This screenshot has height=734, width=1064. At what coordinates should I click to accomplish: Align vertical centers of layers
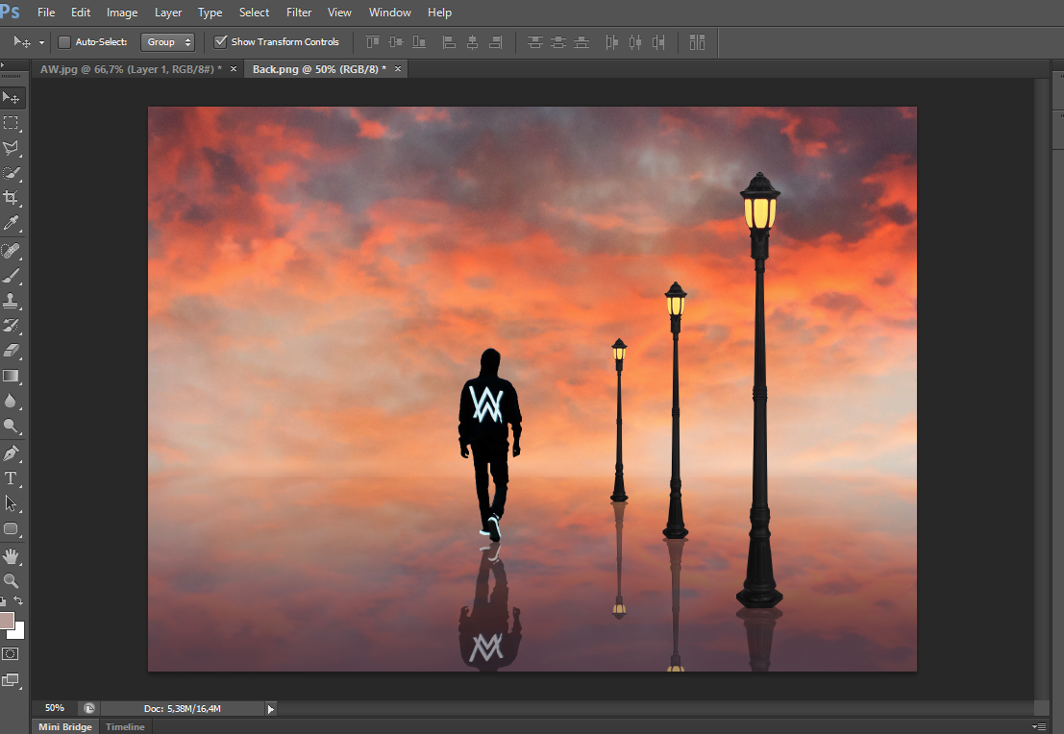coord(396,42)
